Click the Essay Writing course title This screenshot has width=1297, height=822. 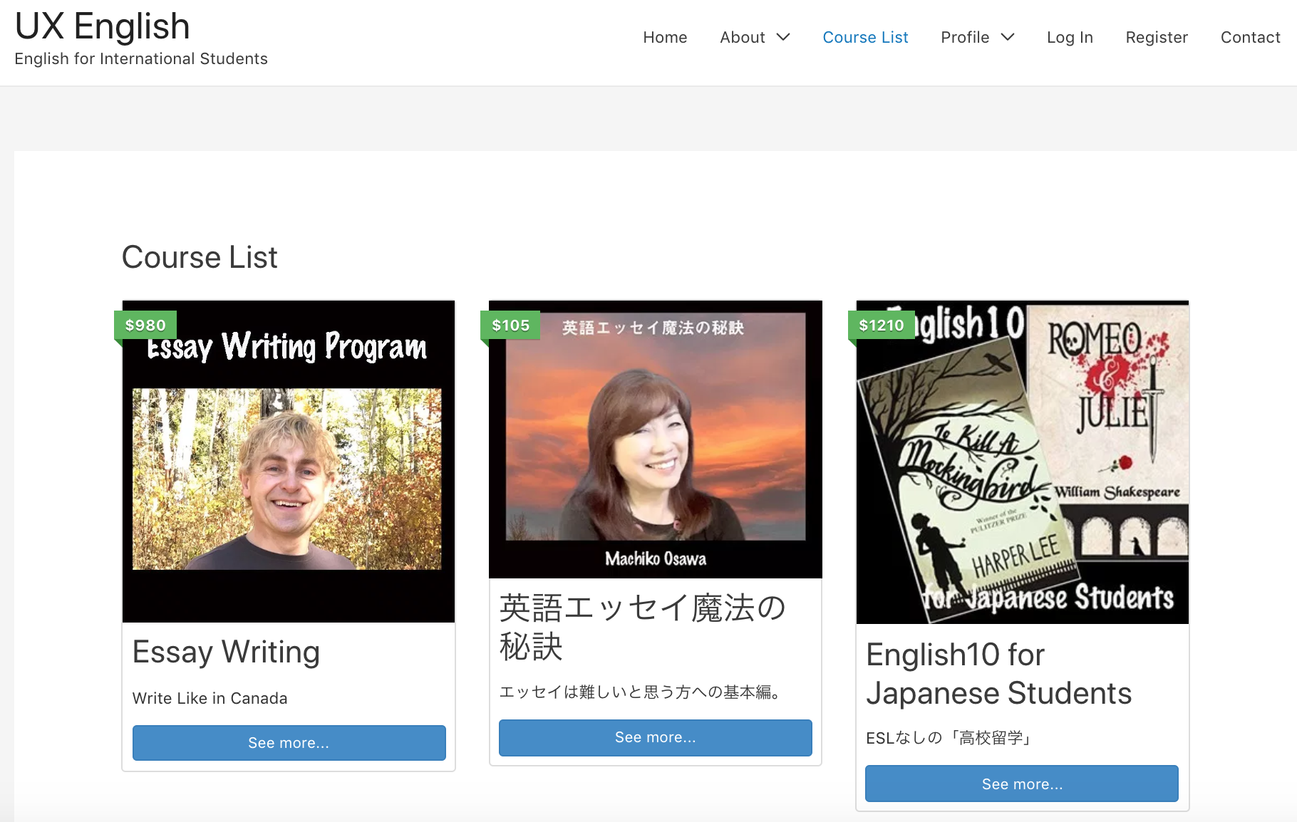226,652
